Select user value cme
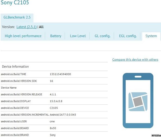This screenshot has width=161, height=137. tap(52, 122)
